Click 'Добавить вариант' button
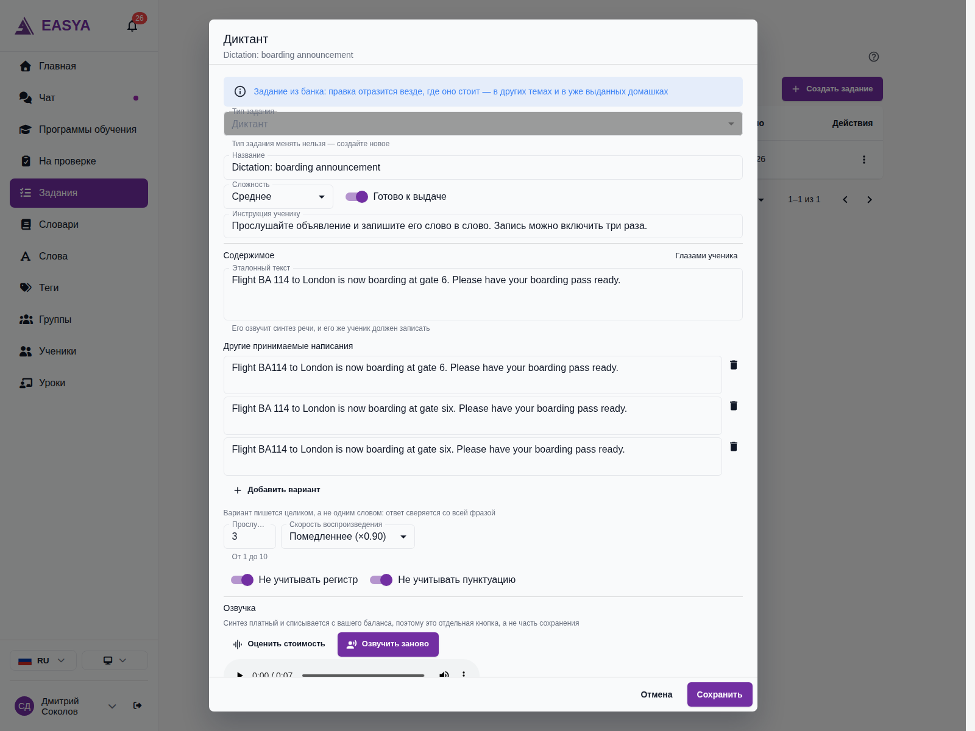This screenshot has height=731, width=975. pos(277,490)
